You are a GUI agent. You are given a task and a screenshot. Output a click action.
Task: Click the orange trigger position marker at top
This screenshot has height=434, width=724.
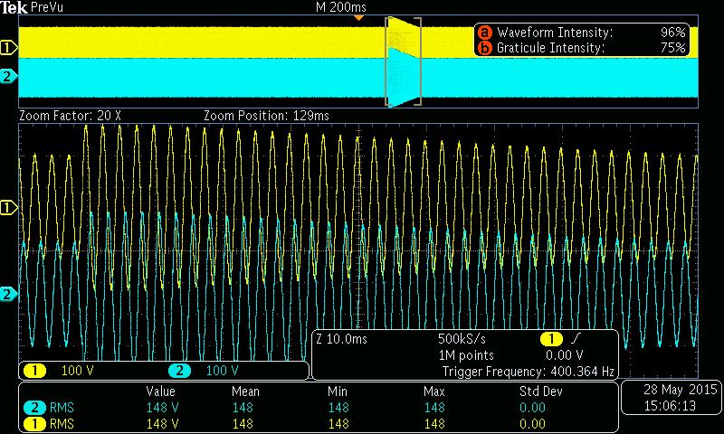358,17
